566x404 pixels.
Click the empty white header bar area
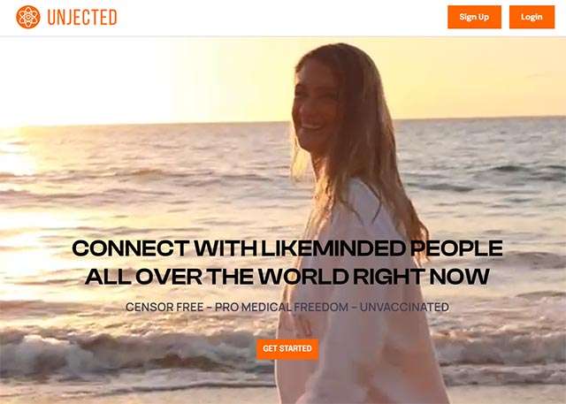tap(281, 18)
